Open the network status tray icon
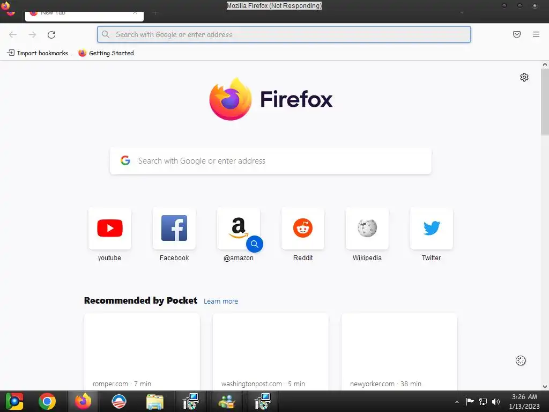This screenshot has width=549, height=412. [483, 401]
